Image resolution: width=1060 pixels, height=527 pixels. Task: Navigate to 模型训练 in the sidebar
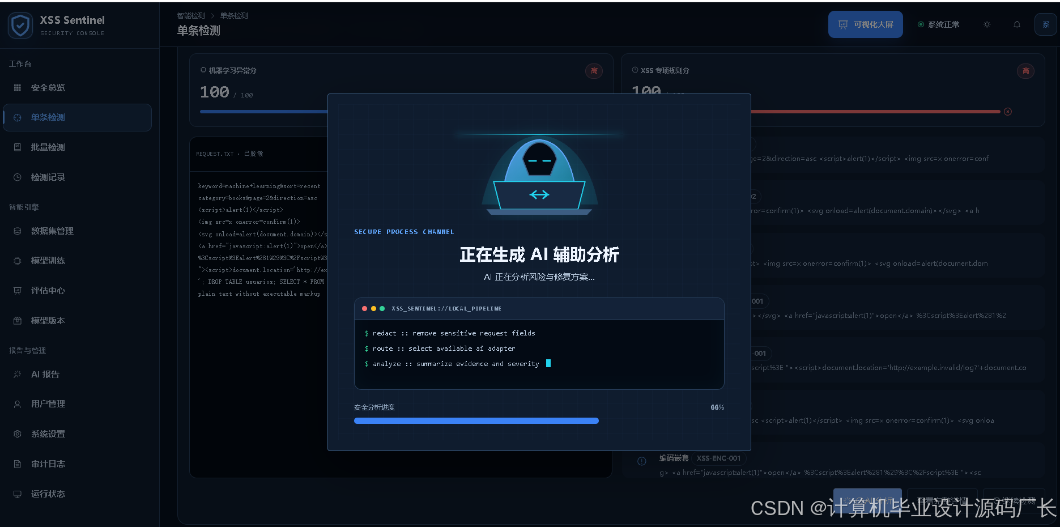[78, 261]
